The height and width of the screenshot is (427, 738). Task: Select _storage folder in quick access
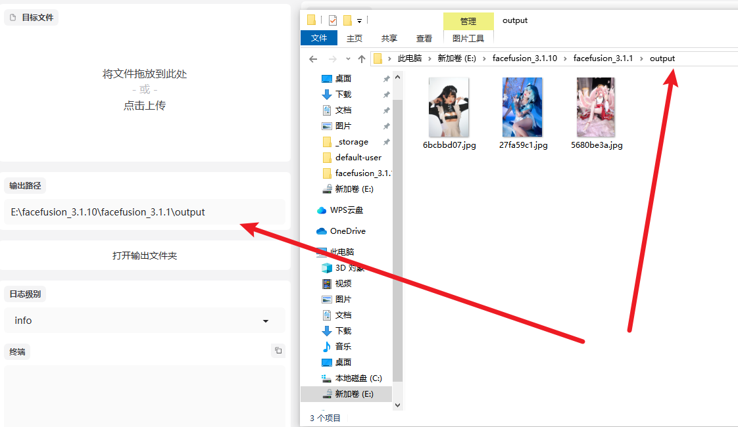[351, 142]
